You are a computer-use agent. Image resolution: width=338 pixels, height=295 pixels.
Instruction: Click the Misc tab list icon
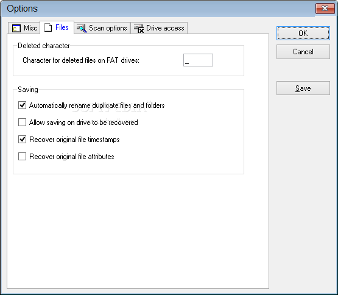point(16,28)
